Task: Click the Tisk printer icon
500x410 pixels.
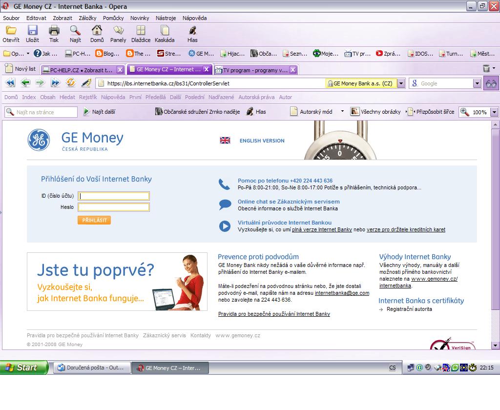Action: [x=54, y=31]
